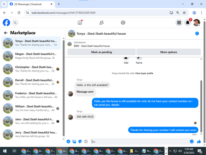
Task: Attach a photo with the image icon
Action: (74, 141)
